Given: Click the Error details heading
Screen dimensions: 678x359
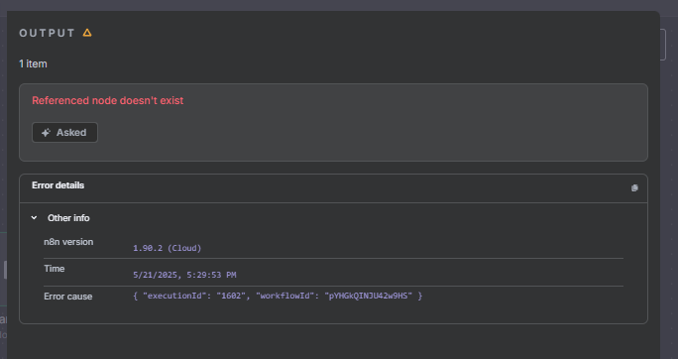Looking at the screenshot, I should coord(57,185).
